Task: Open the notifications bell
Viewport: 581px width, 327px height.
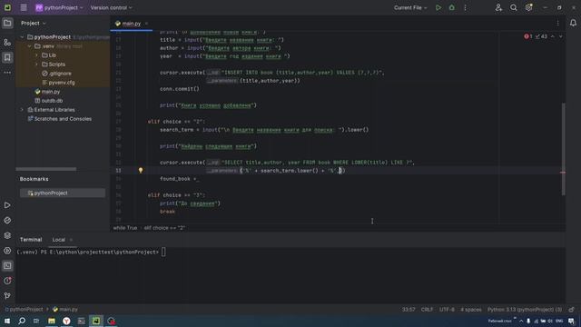Action: point(573,23)
